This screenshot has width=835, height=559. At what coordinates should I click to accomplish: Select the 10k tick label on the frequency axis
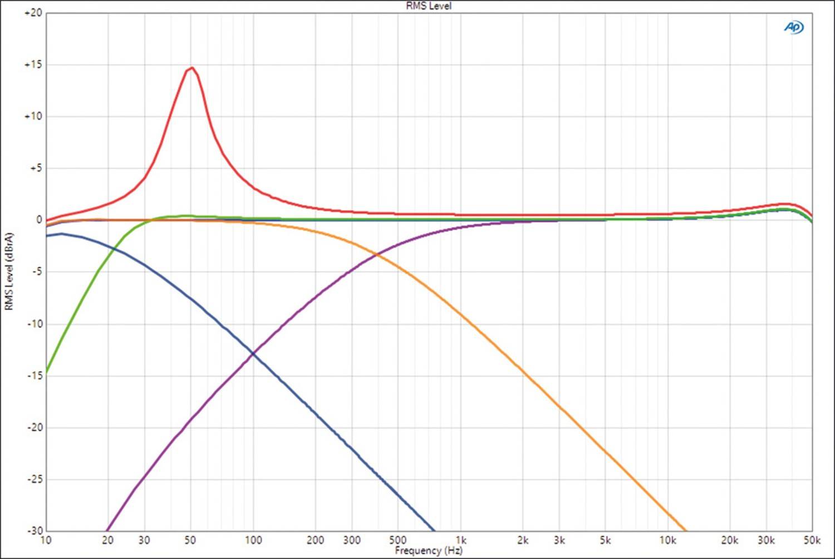(x=667, y=541)
